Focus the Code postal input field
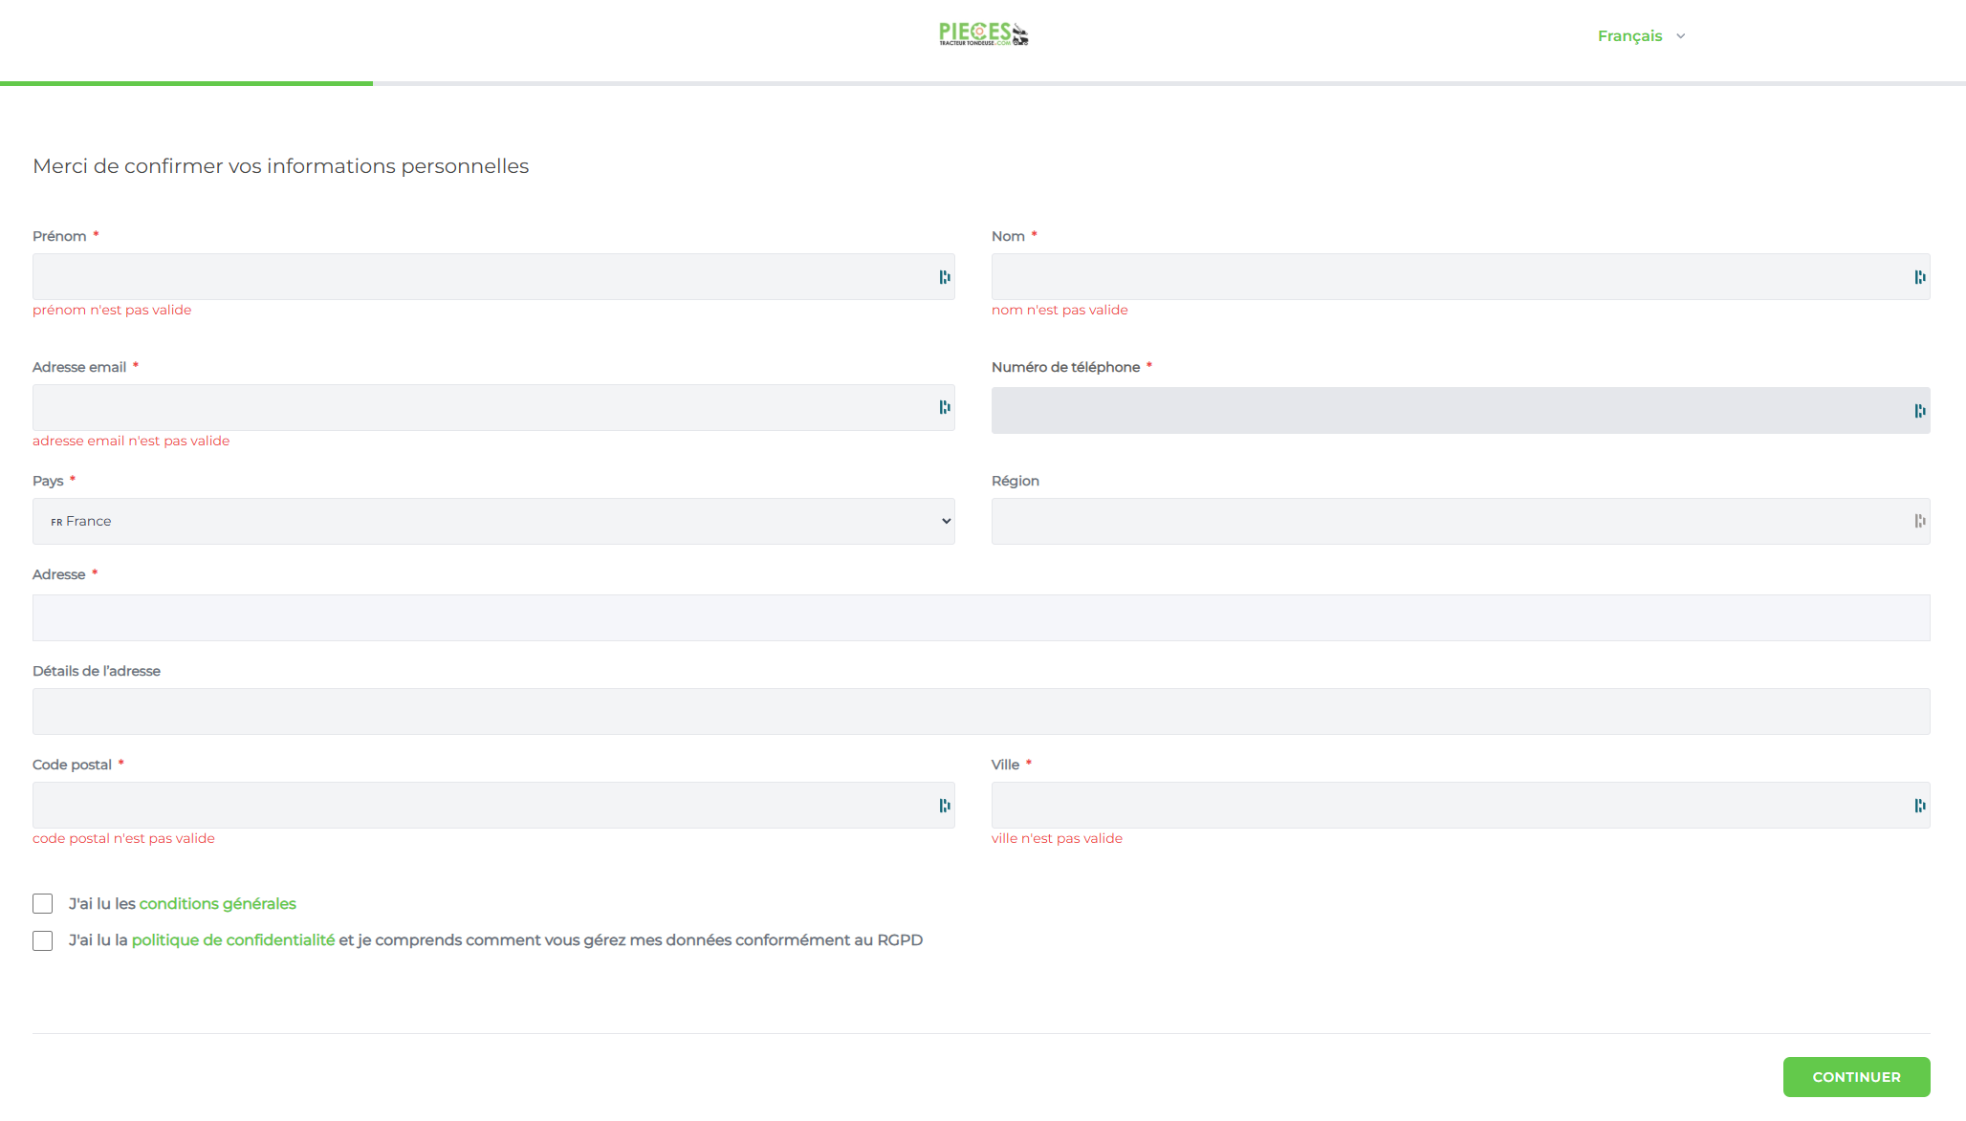Image resolution: width=1966 pixels, height=1121 pixels. (x=493, y=805)
